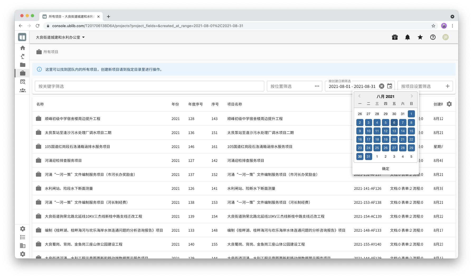Go to previous month in calendar

click(359, 96)
